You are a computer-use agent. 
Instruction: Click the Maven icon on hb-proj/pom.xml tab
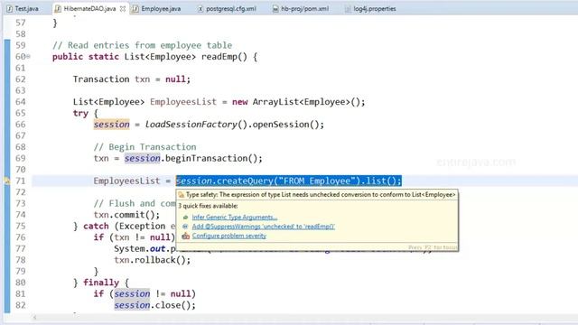tap(275, 8)
